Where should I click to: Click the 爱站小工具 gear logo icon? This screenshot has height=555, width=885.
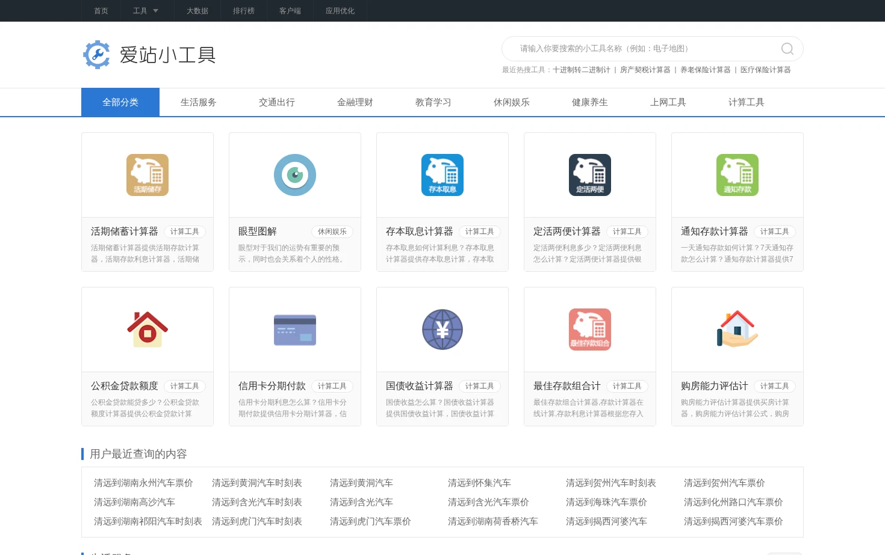96,55
